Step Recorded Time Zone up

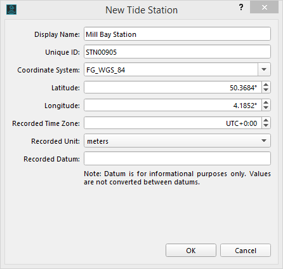tap(266, 120)
